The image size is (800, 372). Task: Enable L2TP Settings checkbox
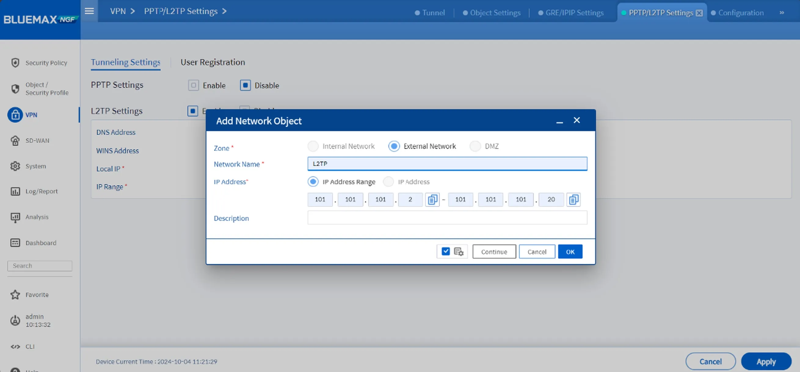[x=193, y=111]
